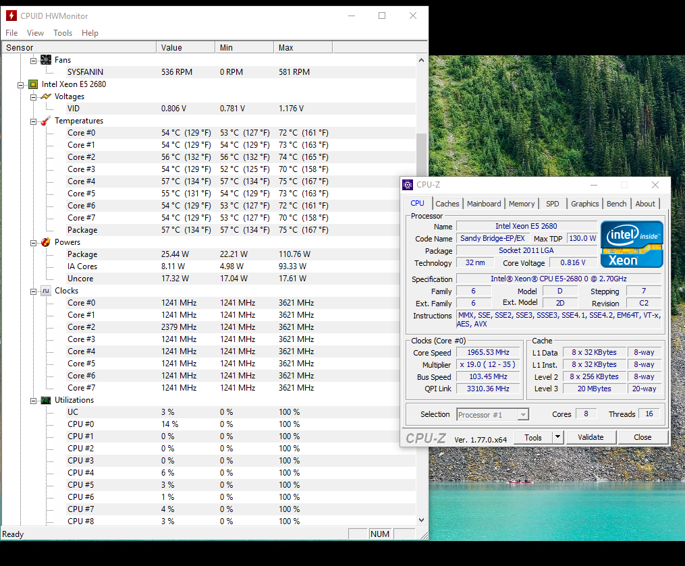Click the scrollbar down arrow in HWMonitor
The height and width of the screenshot is (566, 685).
click(421, 519)
